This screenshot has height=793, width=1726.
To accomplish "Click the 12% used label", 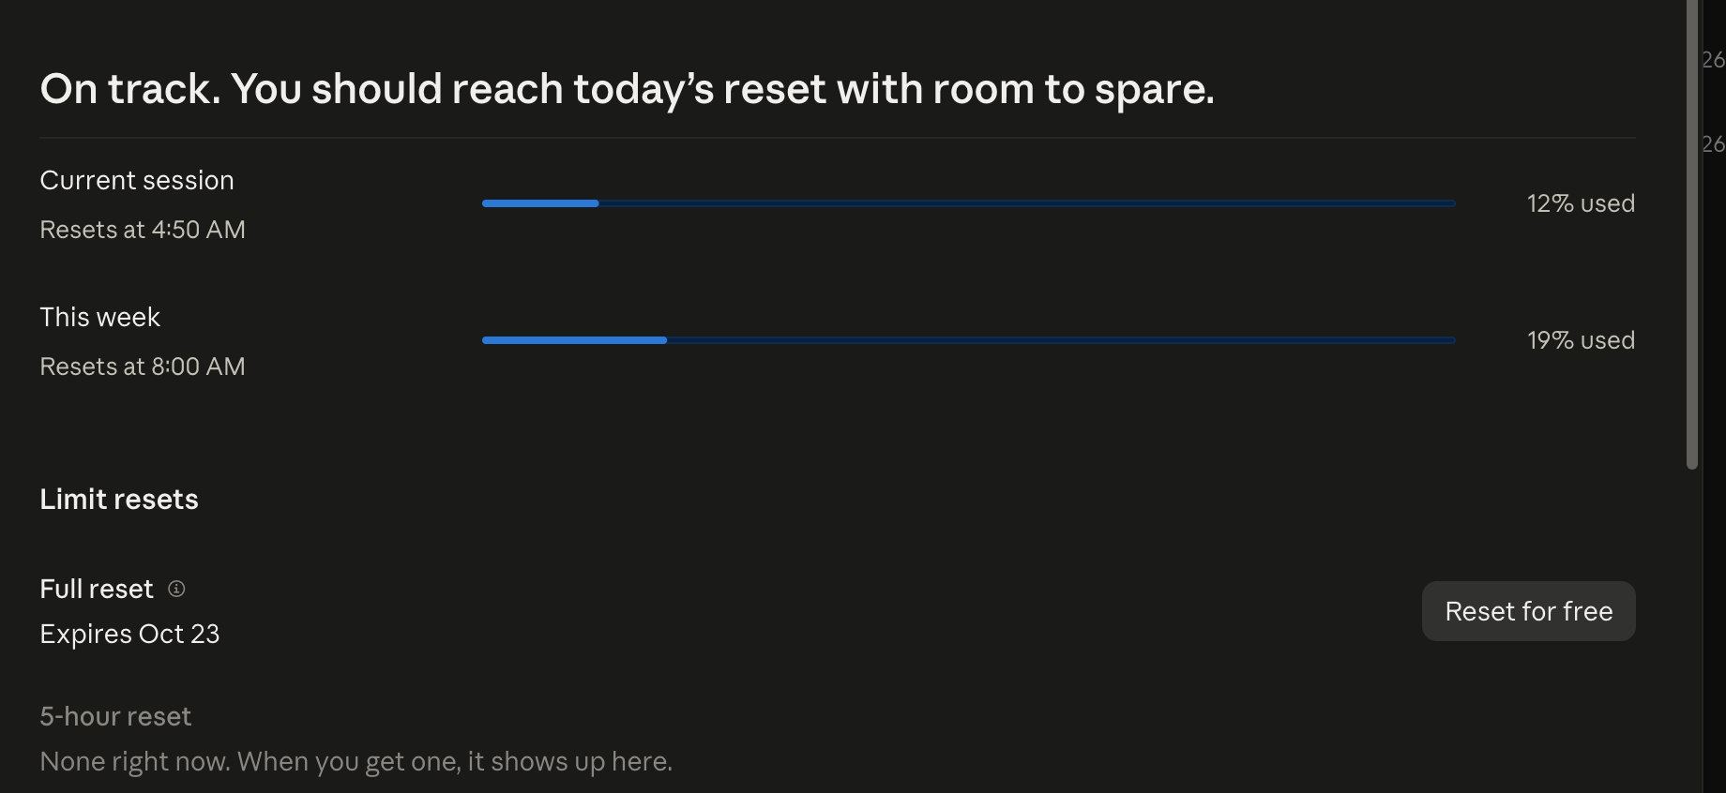I will pyautogui.click(x=1581, y=203).
